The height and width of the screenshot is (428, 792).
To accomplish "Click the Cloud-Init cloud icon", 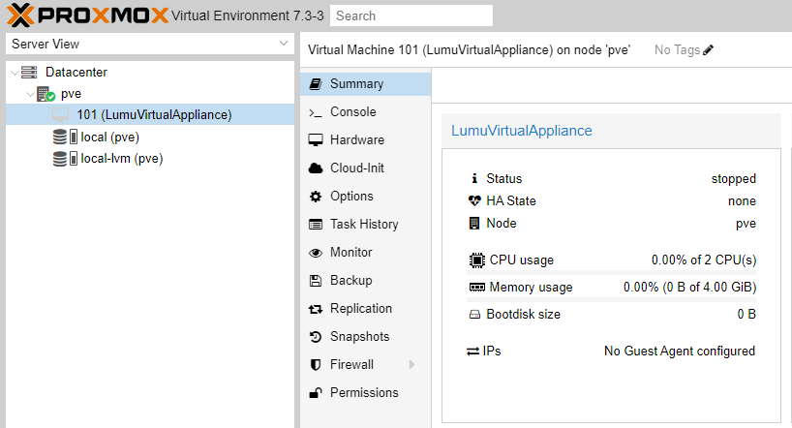I will point(315,168).
